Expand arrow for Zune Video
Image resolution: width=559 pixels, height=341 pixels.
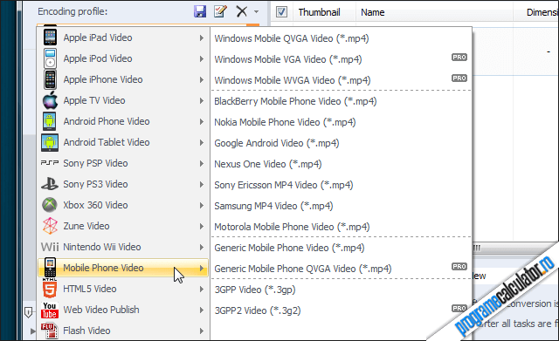coord(202,227)
